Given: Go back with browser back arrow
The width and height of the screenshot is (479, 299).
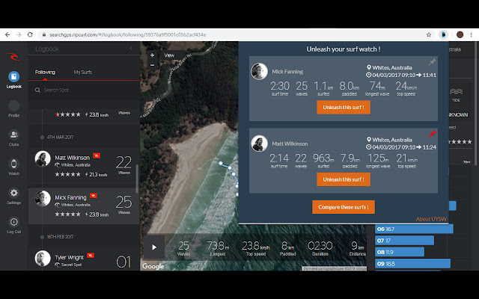Looking at the screenshot, I should click(x=7, y=35).
